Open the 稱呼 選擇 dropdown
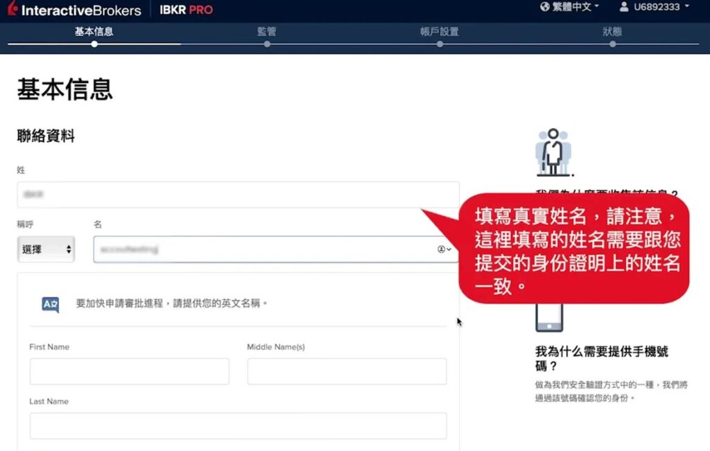710x451 pixels. [x=46, y=249]
